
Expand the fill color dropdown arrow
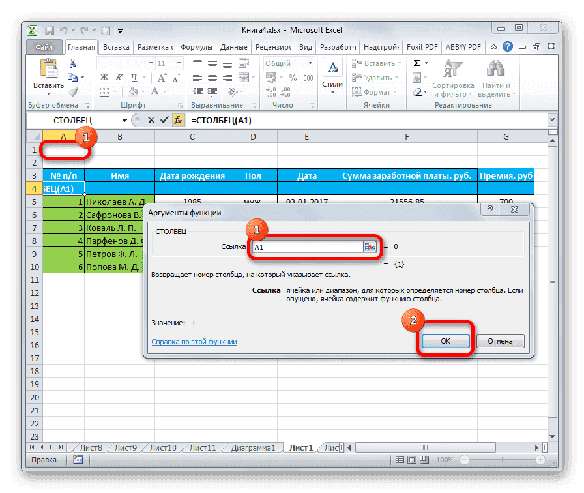141,92
